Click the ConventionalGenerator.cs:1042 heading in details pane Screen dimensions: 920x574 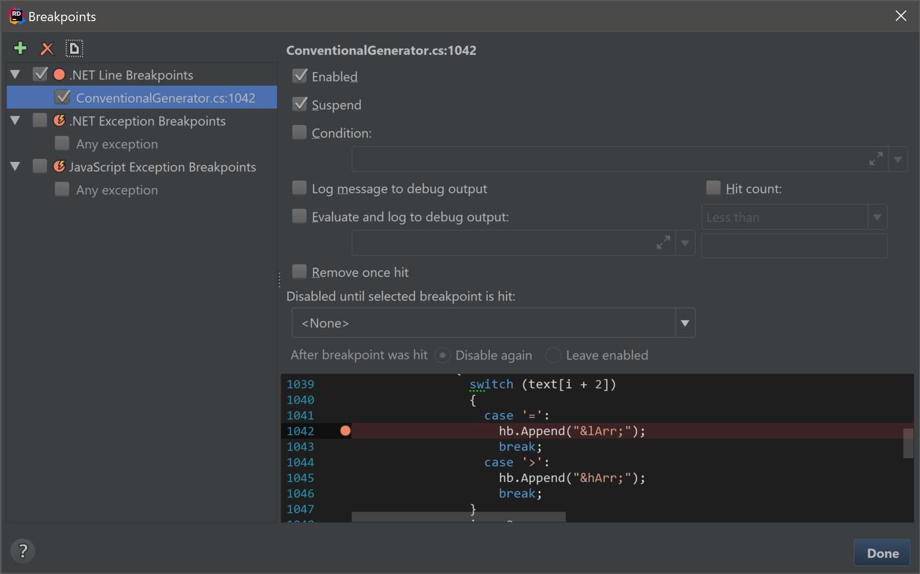click(381, 50)
